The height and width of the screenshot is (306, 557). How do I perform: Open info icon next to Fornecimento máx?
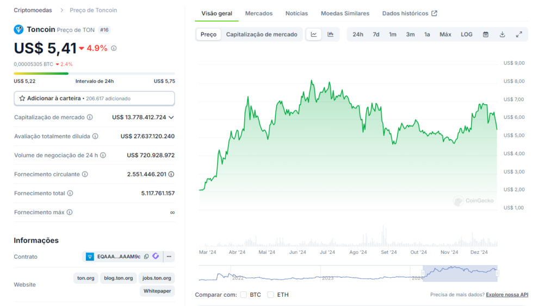[70, 212]
